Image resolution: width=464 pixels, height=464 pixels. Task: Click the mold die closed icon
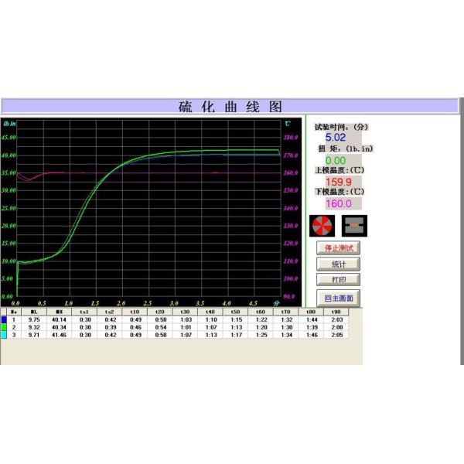(355, 225)
